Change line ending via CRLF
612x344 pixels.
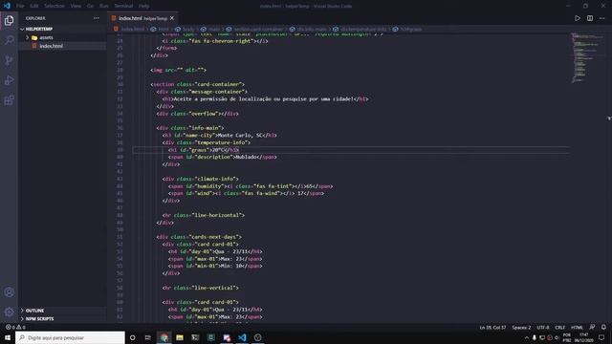pos(560,327)
